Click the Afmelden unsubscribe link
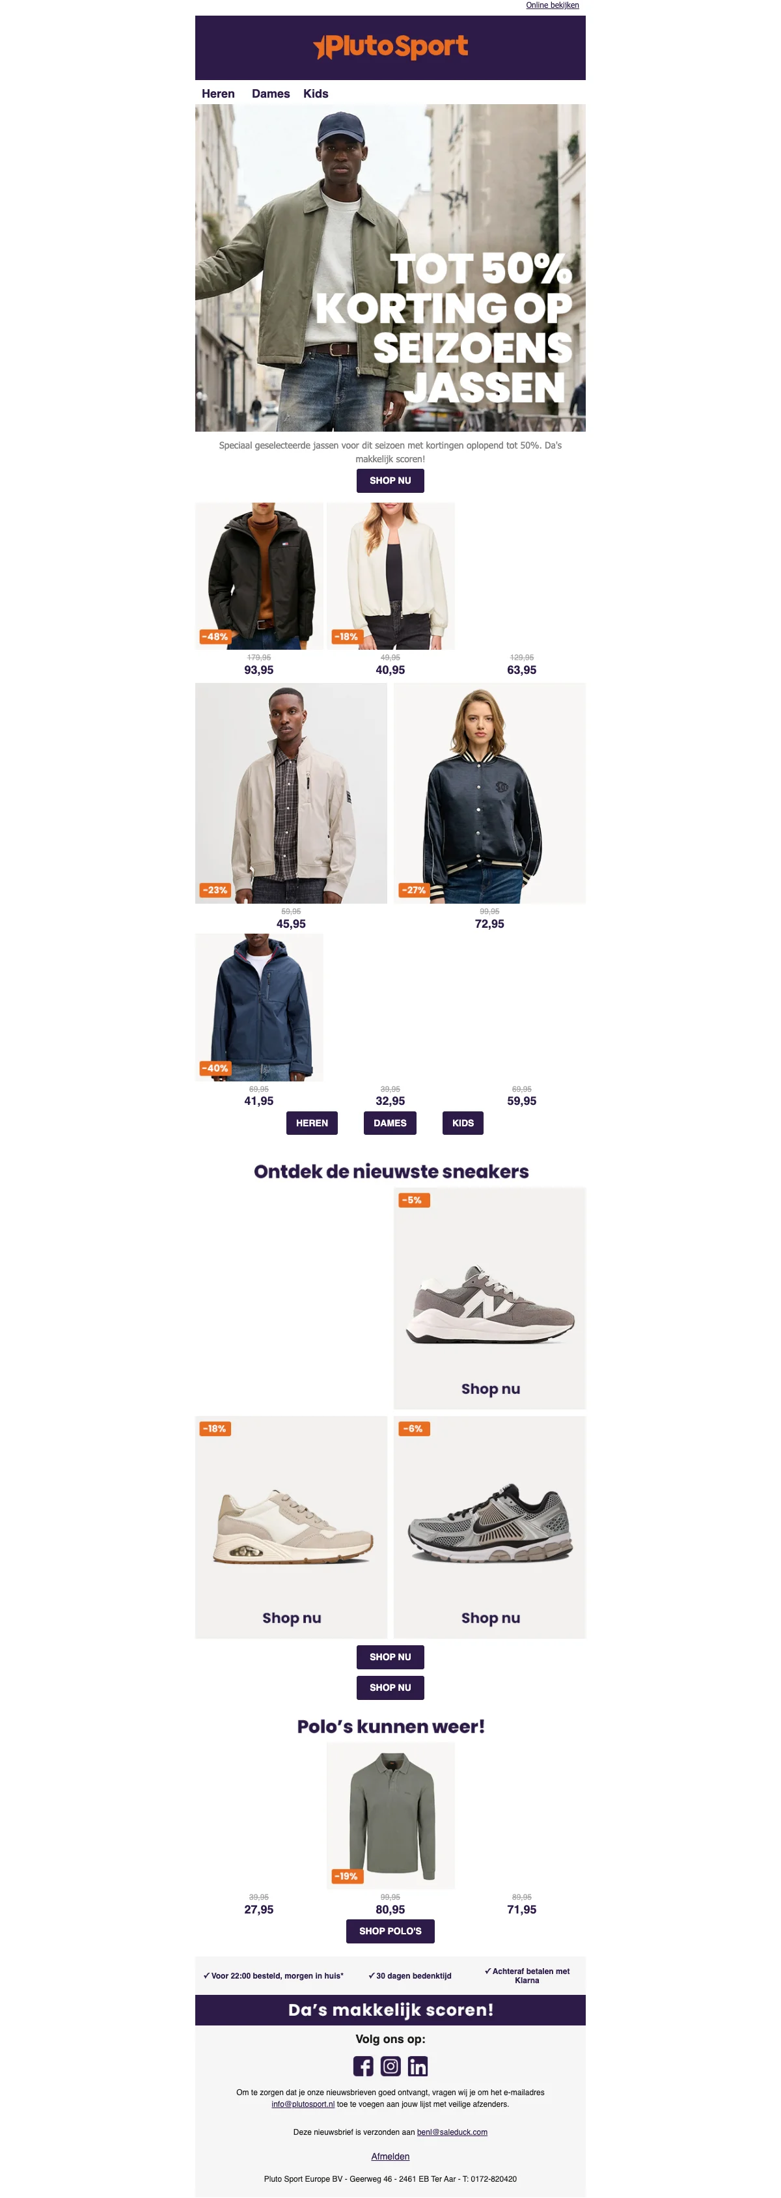781x2198 pixels. click(390, 2156)
